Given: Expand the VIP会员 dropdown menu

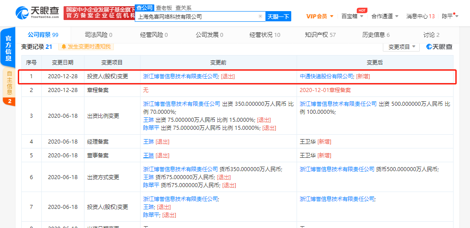Looking at the screenshot, I should (x=319, y=16).
